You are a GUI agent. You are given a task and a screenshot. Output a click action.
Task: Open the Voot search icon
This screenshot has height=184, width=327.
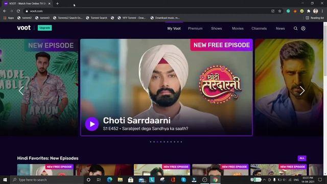295,29
